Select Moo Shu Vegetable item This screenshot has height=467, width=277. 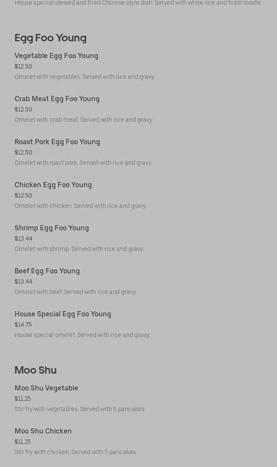tap(46, 388)
